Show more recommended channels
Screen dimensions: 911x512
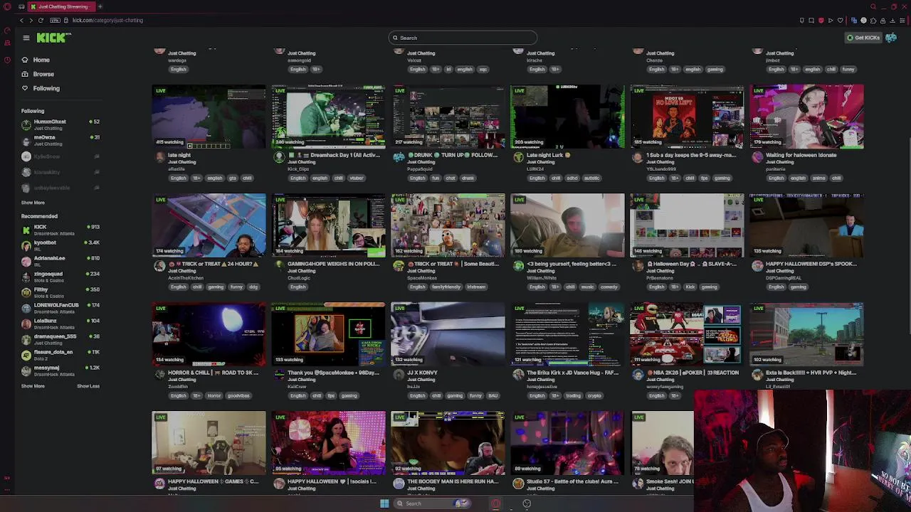click(33, 386)
